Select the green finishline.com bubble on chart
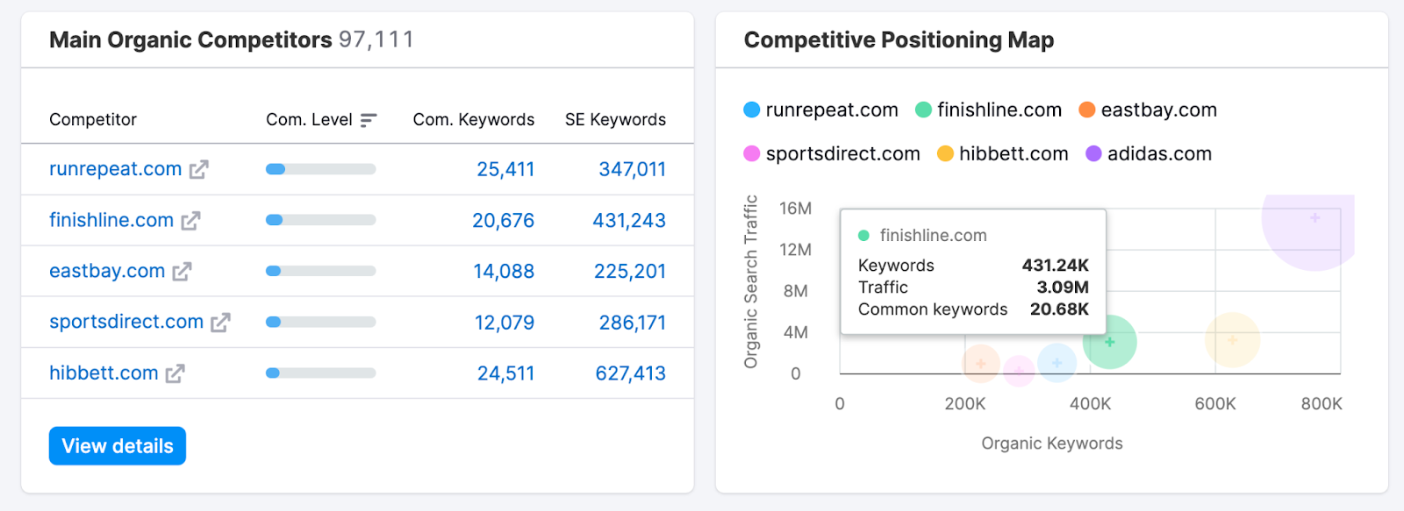1404x511 pixels. pyautogui.click(x=1110, y=343)
